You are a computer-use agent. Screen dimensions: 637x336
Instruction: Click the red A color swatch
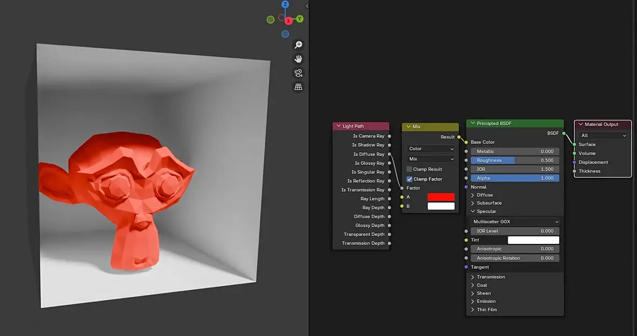(x=441, y=197)
